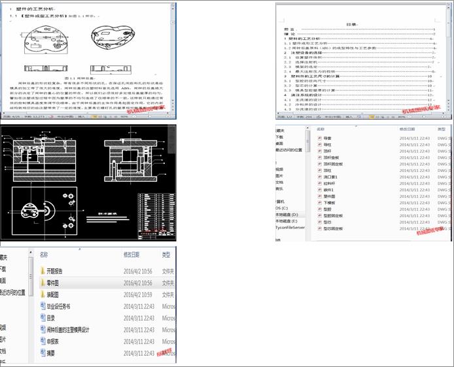The image size is (454, 367).
Task: Click the heart-shaped part in CAD plan view
Action: pos(29,211)
